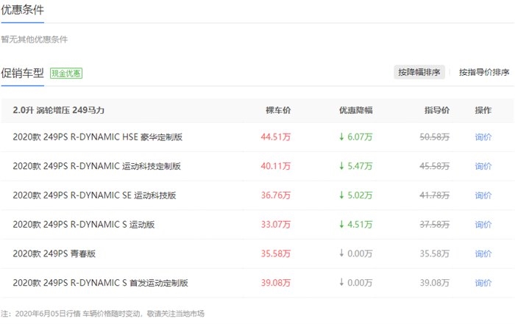Screen dimensions: 515x324
Task: Open 2020款 249PS R-DYNAMIC 运动科技定制版
Action: pos(97,166)
